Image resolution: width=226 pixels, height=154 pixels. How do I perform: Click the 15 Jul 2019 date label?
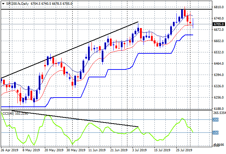pos(162,150)
